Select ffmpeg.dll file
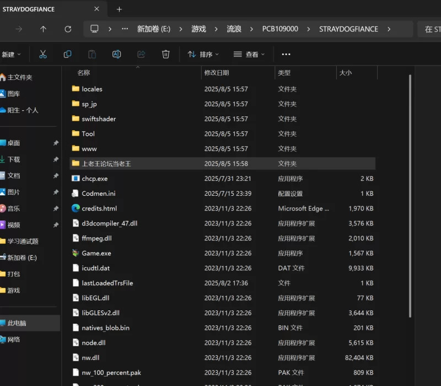Viewport: 441px width, 386px height. click(222, 238)
